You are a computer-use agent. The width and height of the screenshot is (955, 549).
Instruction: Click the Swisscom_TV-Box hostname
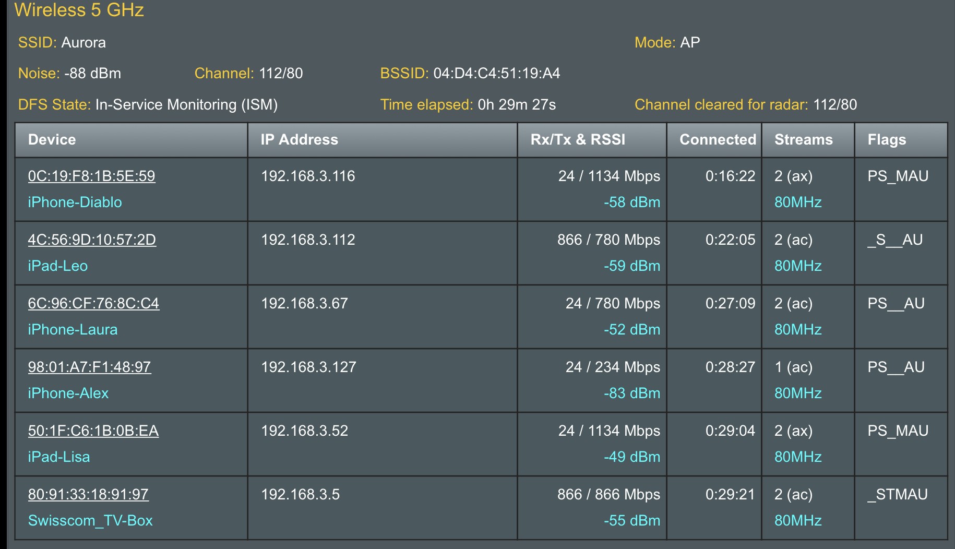click(90, 520)
